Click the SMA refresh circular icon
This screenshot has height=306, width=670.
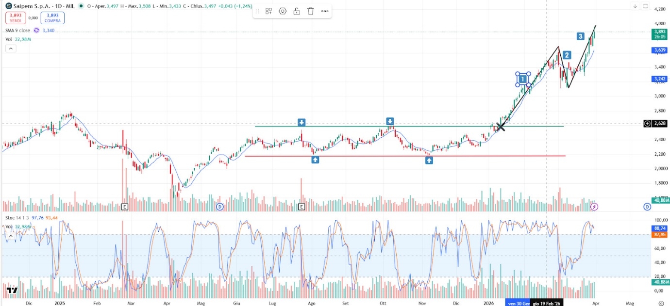pyautogui.click(x=36, y=30)
